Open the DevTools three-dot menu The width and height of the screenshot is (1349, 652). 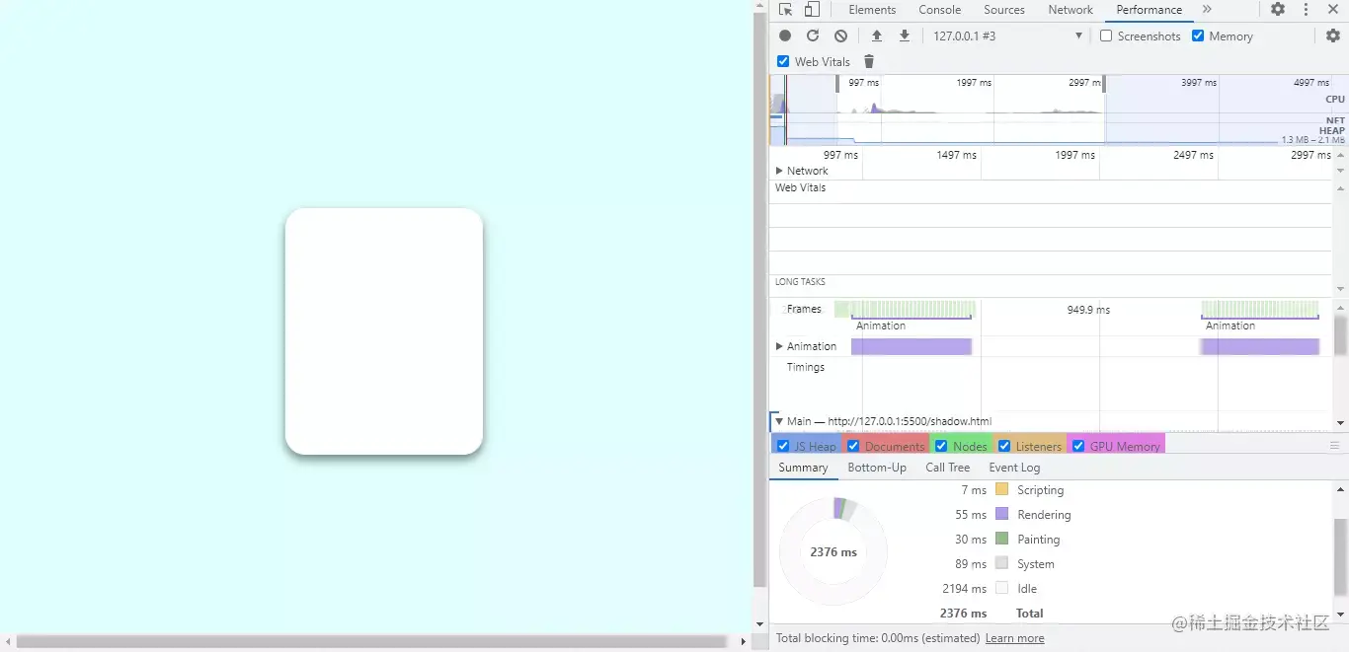click(1306, 10)
